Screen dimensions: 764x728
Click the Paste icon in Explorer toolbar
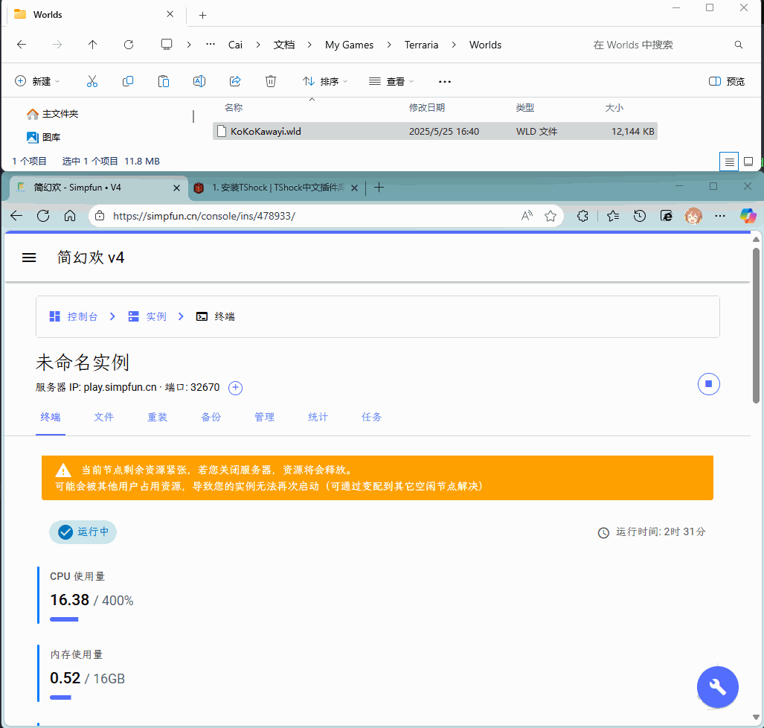pos(164,81)
